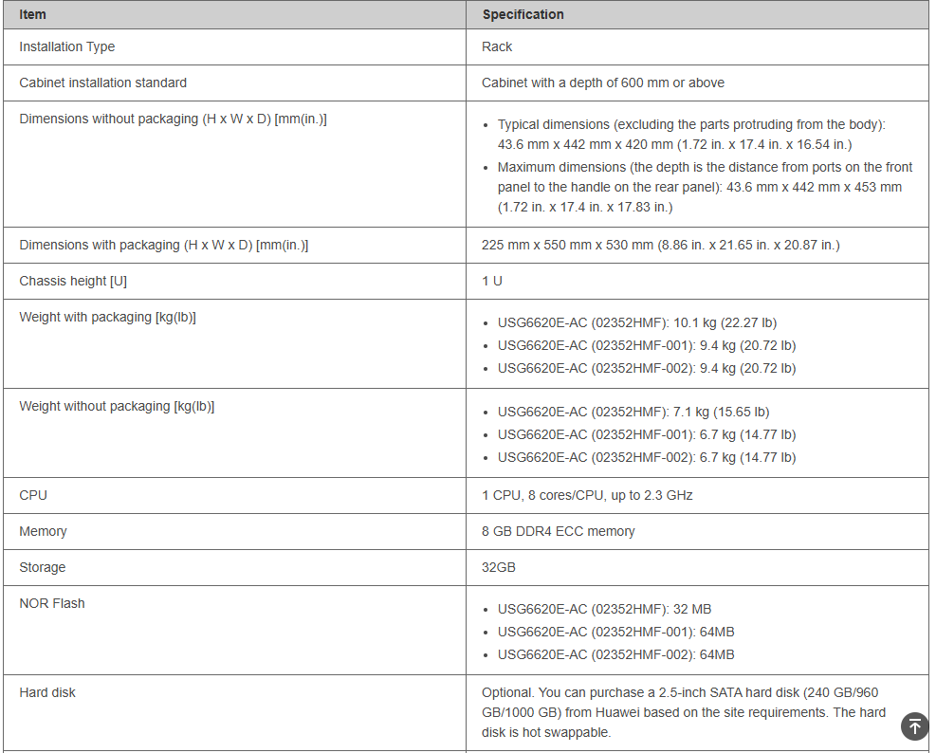Screen dimensions: 936x753
Task: Click the Item column header
Action: click(33, 14)
